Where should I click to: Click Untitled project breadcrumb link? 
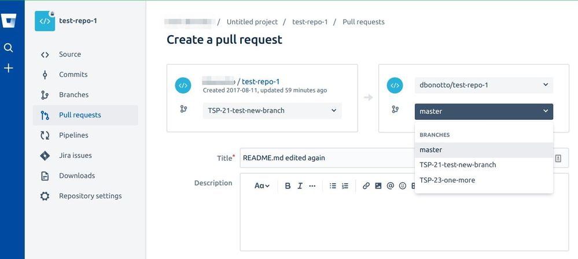(x=252, y=22)
